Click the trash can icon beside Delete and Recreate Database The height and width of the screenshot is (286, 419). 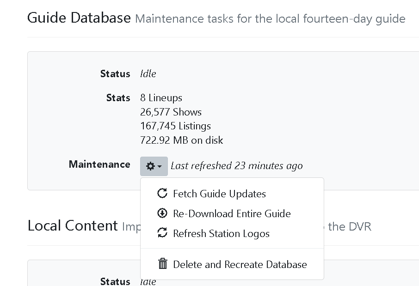162,264
